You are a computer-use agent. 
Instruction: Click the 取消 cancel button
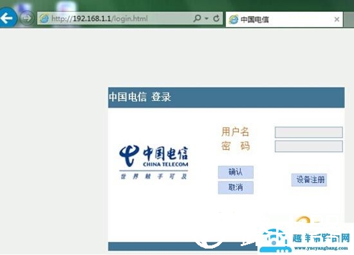[236, 188]
